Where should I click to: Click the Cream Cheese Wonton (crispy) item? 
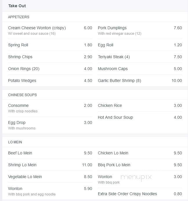pos(37,28)
